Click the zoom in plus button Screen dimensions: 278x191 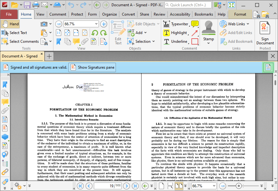click(103, 24)
